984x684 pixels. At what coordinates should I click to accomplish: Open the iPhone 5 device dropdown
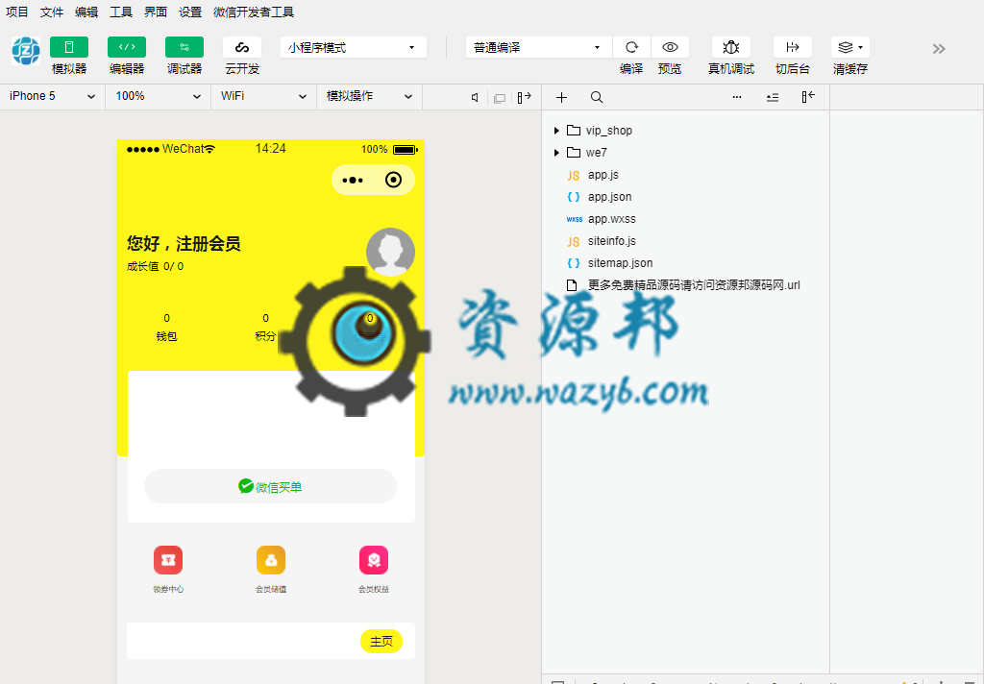(53, 97)
